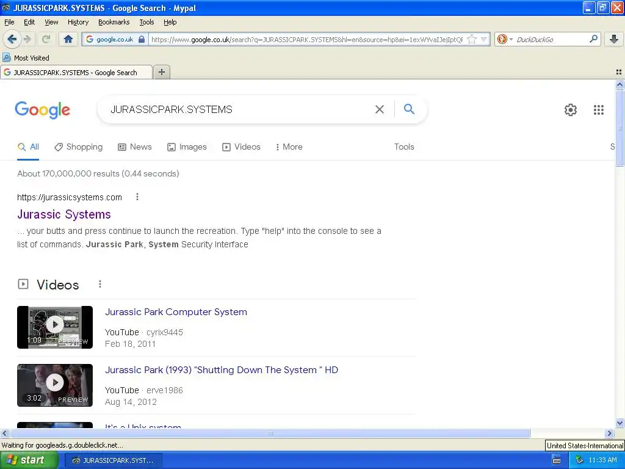625x469 pixels.
Task: Open browser Tools menu
Action: tap(146, 22)
